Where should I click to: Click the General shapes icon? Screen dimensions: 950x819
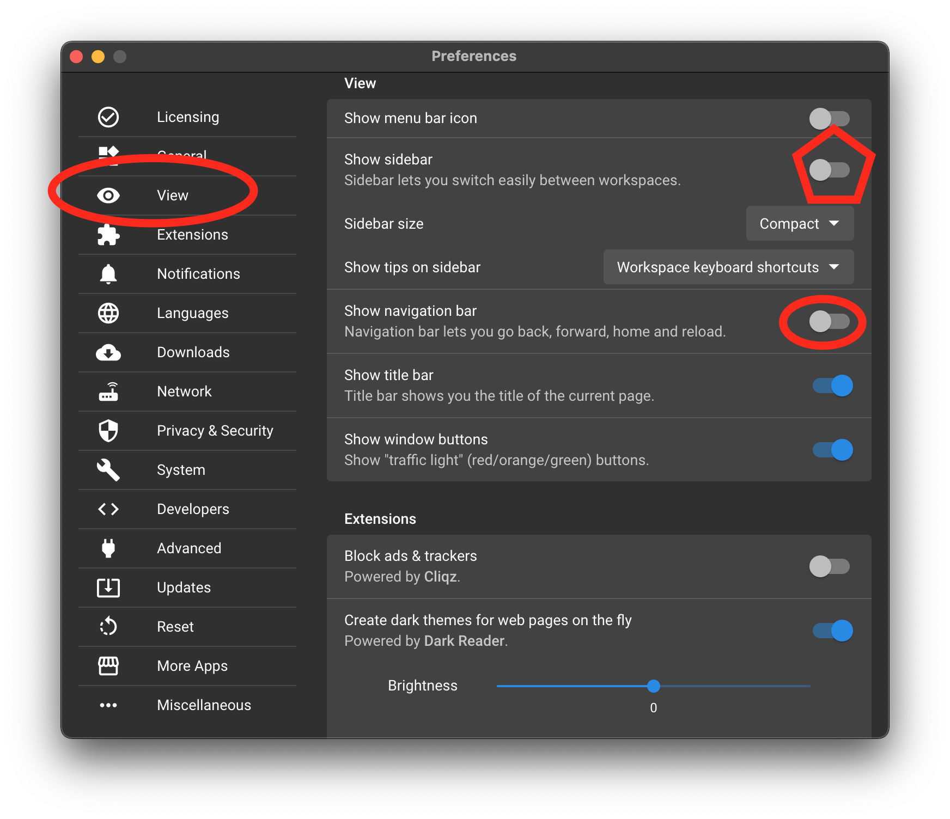(108, 156)
